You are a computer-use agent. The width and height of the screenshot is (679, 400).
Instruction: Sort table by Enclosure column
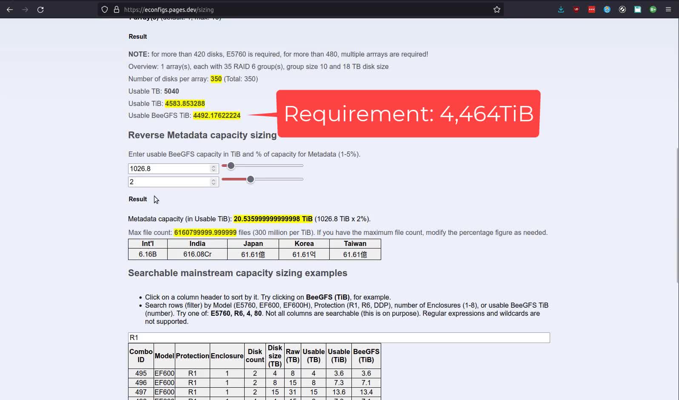tap(227, 356)
